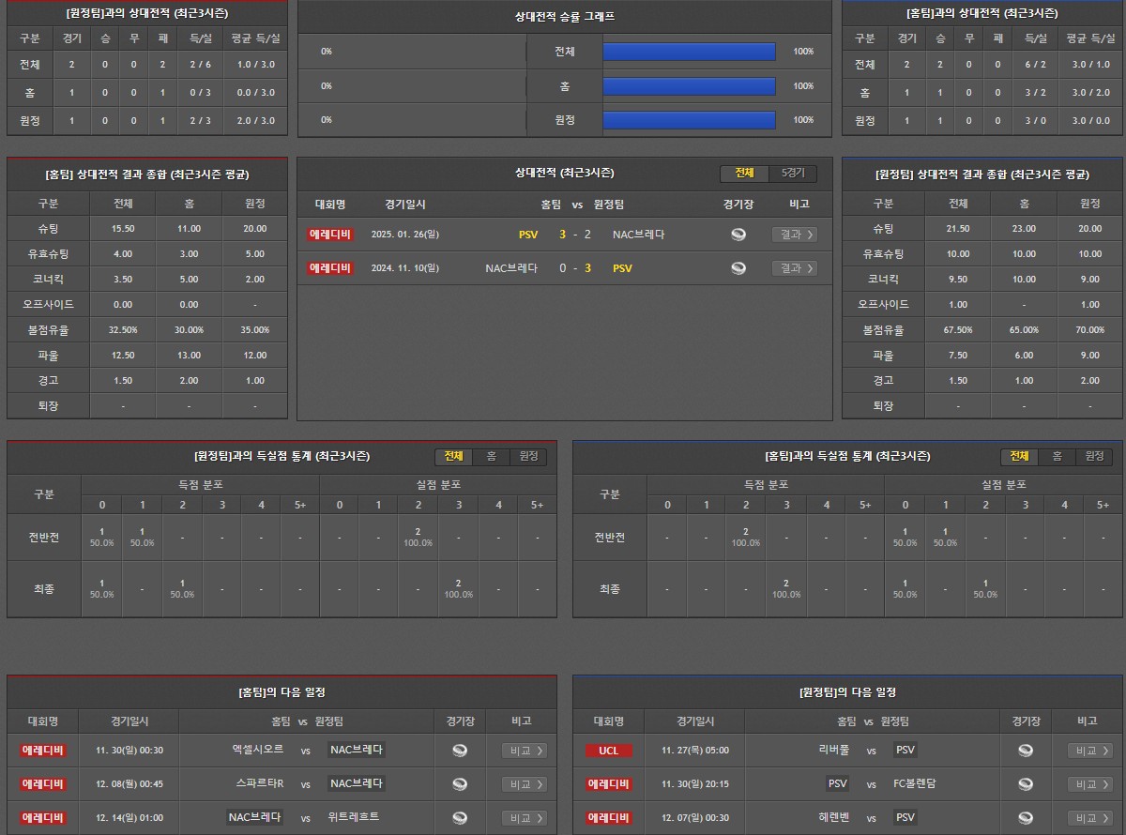
Task: Click 위트레흐트 team name in home schedule
Action: (354, 818)
